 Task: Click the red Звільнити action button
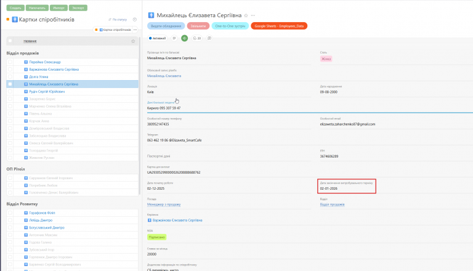click(198, 26)
